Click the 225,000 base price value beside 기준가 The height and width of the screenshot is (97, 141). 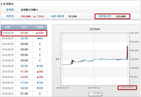pyautogui.click(x=26, y=16)
